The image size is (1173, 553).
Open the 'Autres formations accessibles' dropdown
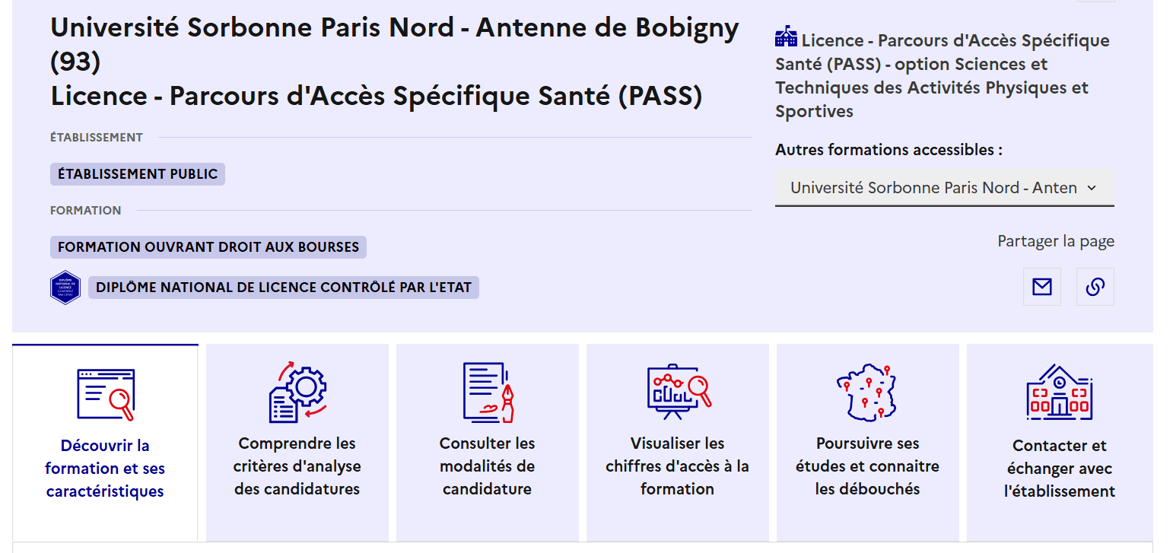point(945,187)
